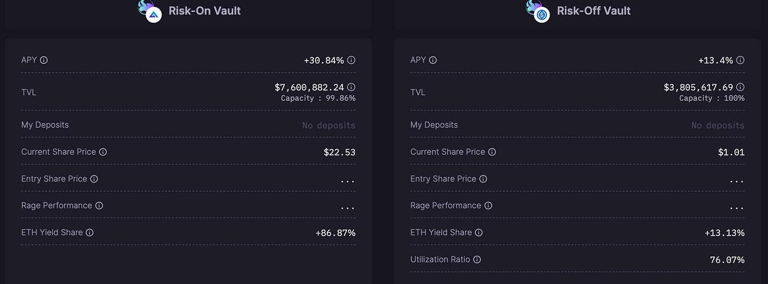The height and width of the screenshot is (284, 768).
Task: Click Risk-Off ETH Yield Share info icon
Action: click(x=479, y=232)
